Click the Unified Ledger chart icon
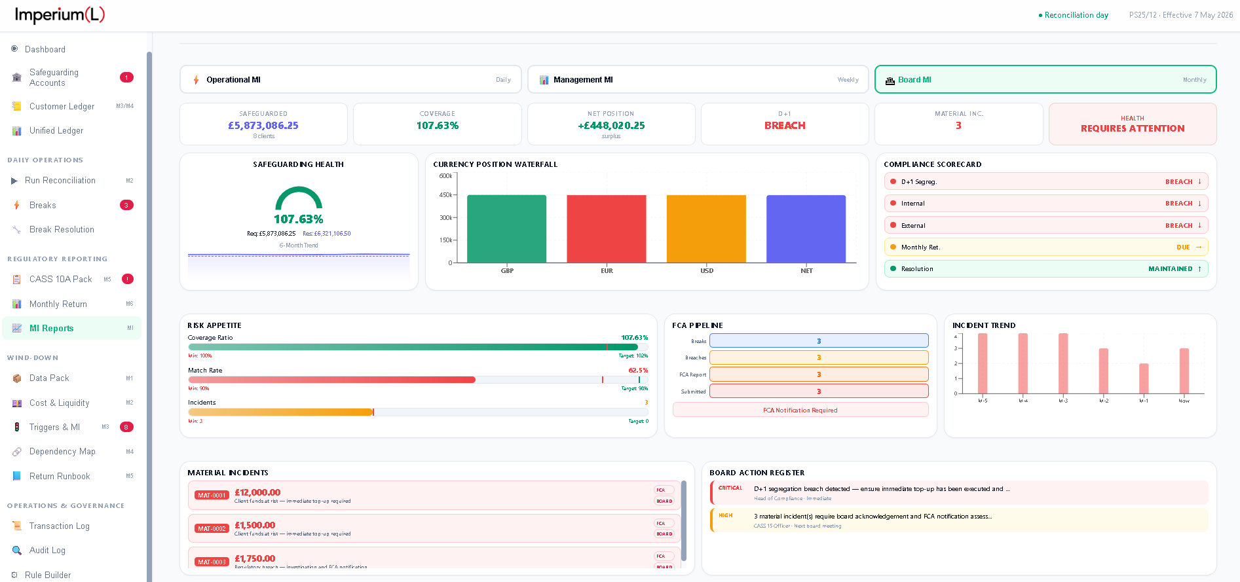The image size is (1240, 582). pos(17,131)
